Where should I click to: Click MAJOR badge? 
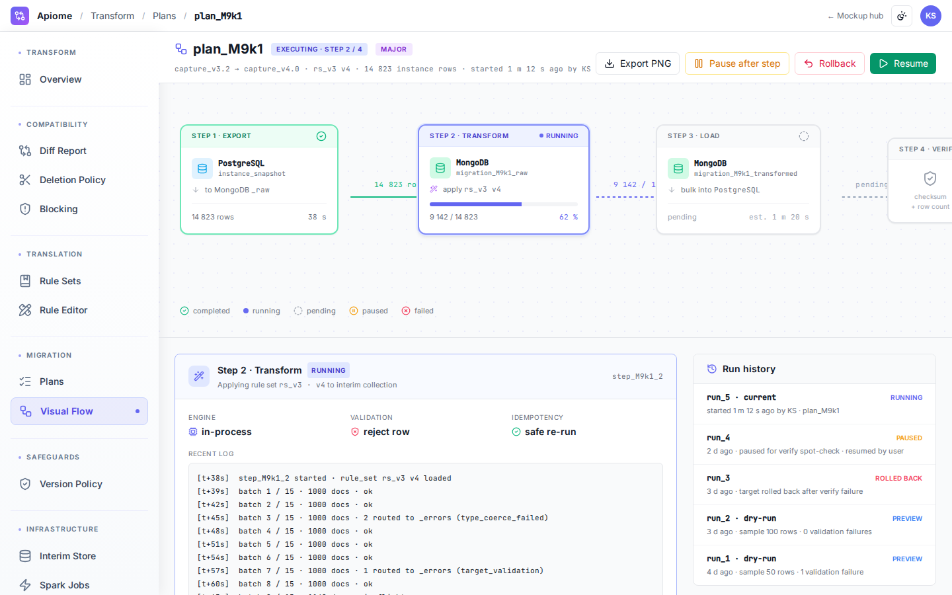click(394, 49)
